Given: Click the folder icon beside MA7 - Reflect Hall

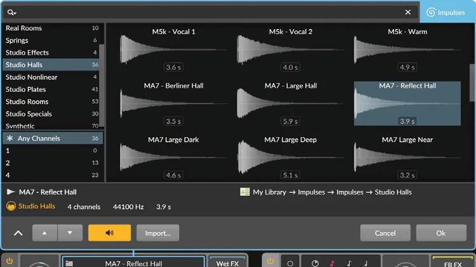Looking at the screenshot, I should 69,263.
